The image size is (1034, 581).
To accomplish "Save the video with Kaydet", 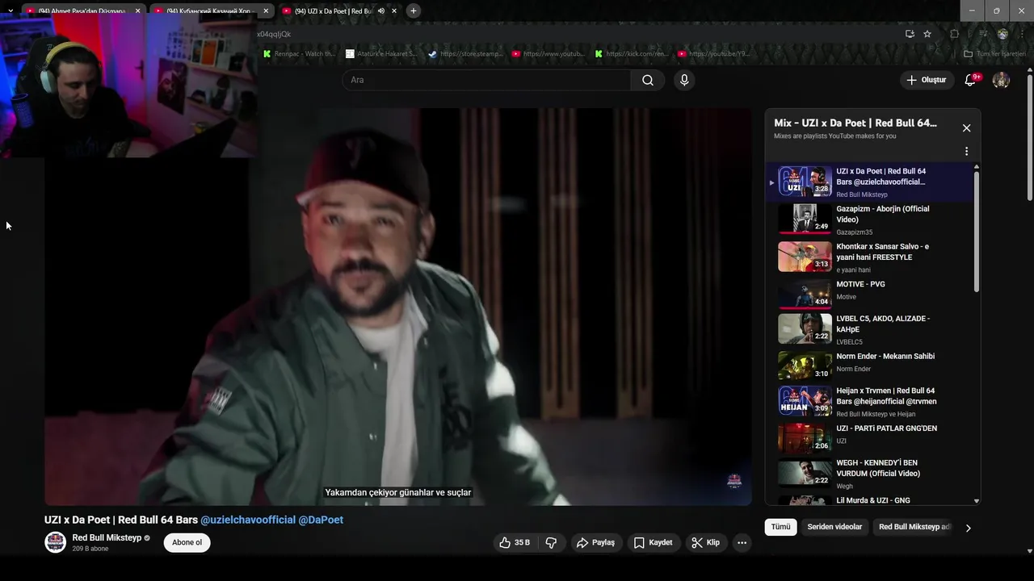I will coord(653,542).
